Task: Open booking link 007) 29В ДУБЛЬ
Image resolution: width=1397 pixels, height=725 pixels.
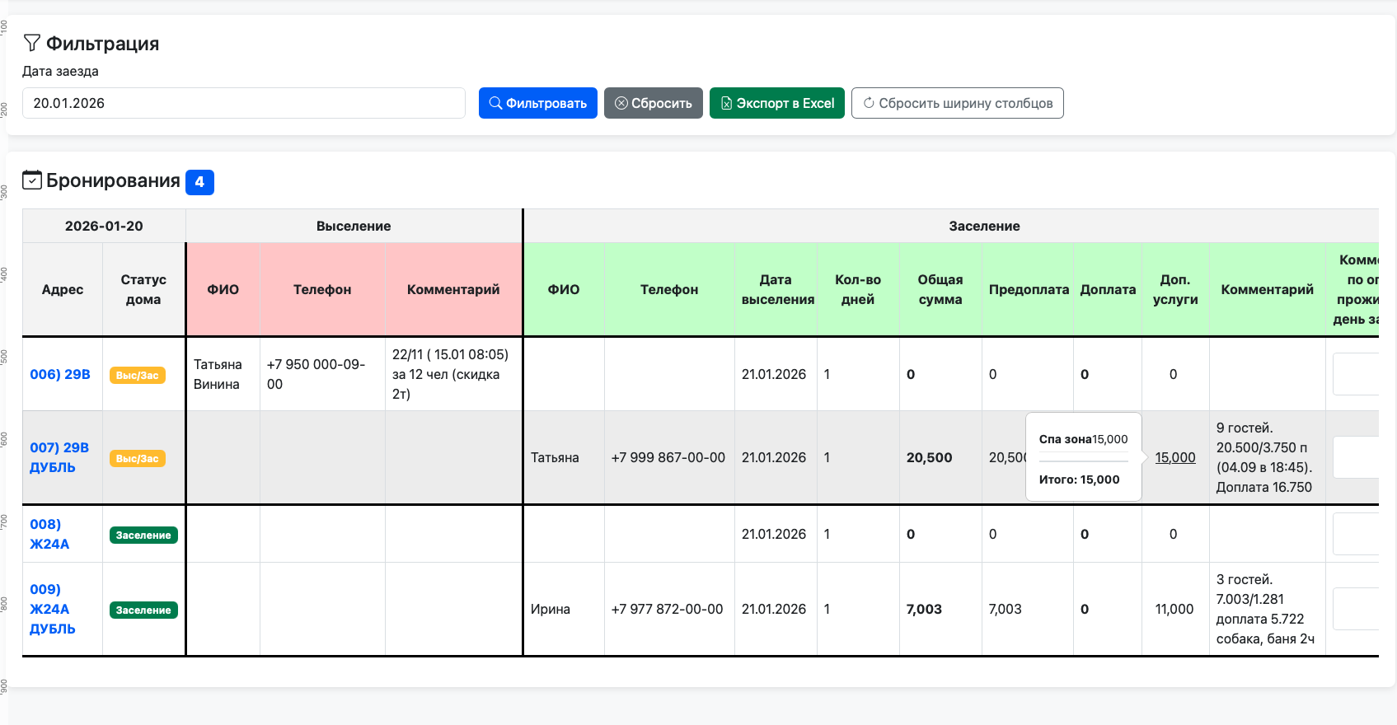Action: [59, 457]
